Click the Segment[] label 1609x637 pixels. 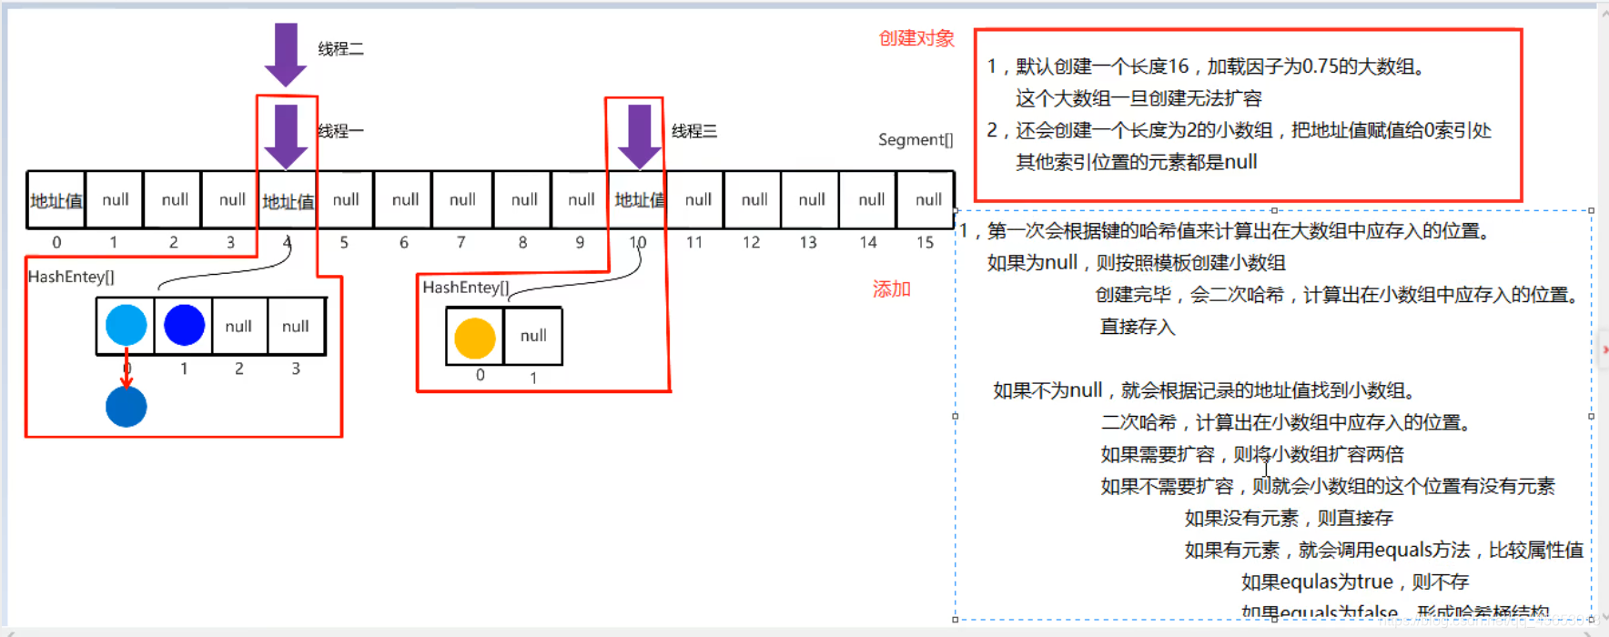(916, 139)
